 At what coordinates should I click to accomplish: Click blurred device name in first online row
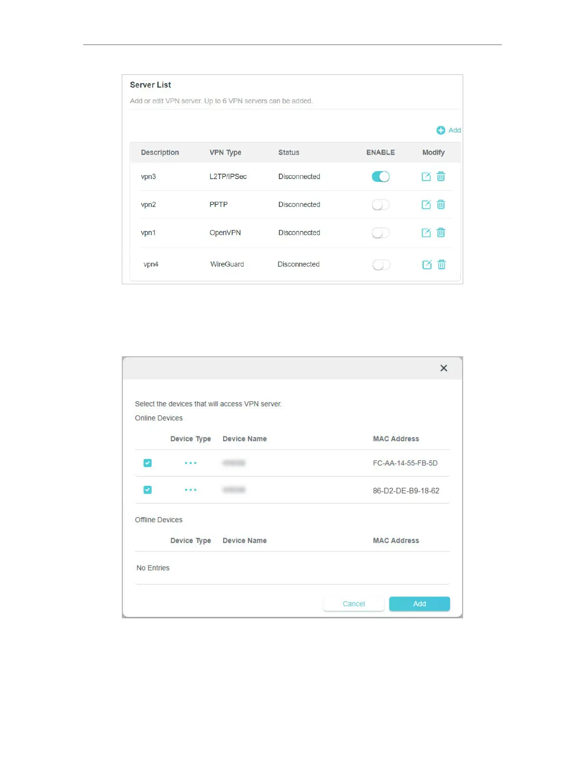click(234, 463)
